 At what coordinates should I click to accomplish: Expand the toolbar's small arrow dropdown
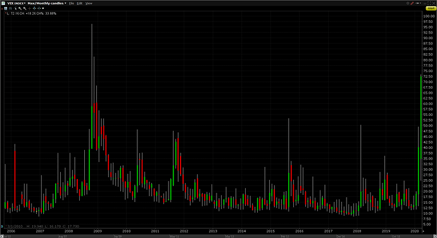click(x=43, y=8)
